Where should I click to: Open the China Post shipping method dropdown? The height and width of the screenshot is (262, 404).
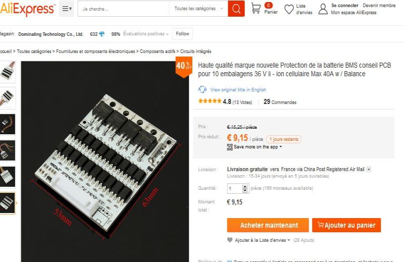(x=369, y=169)
